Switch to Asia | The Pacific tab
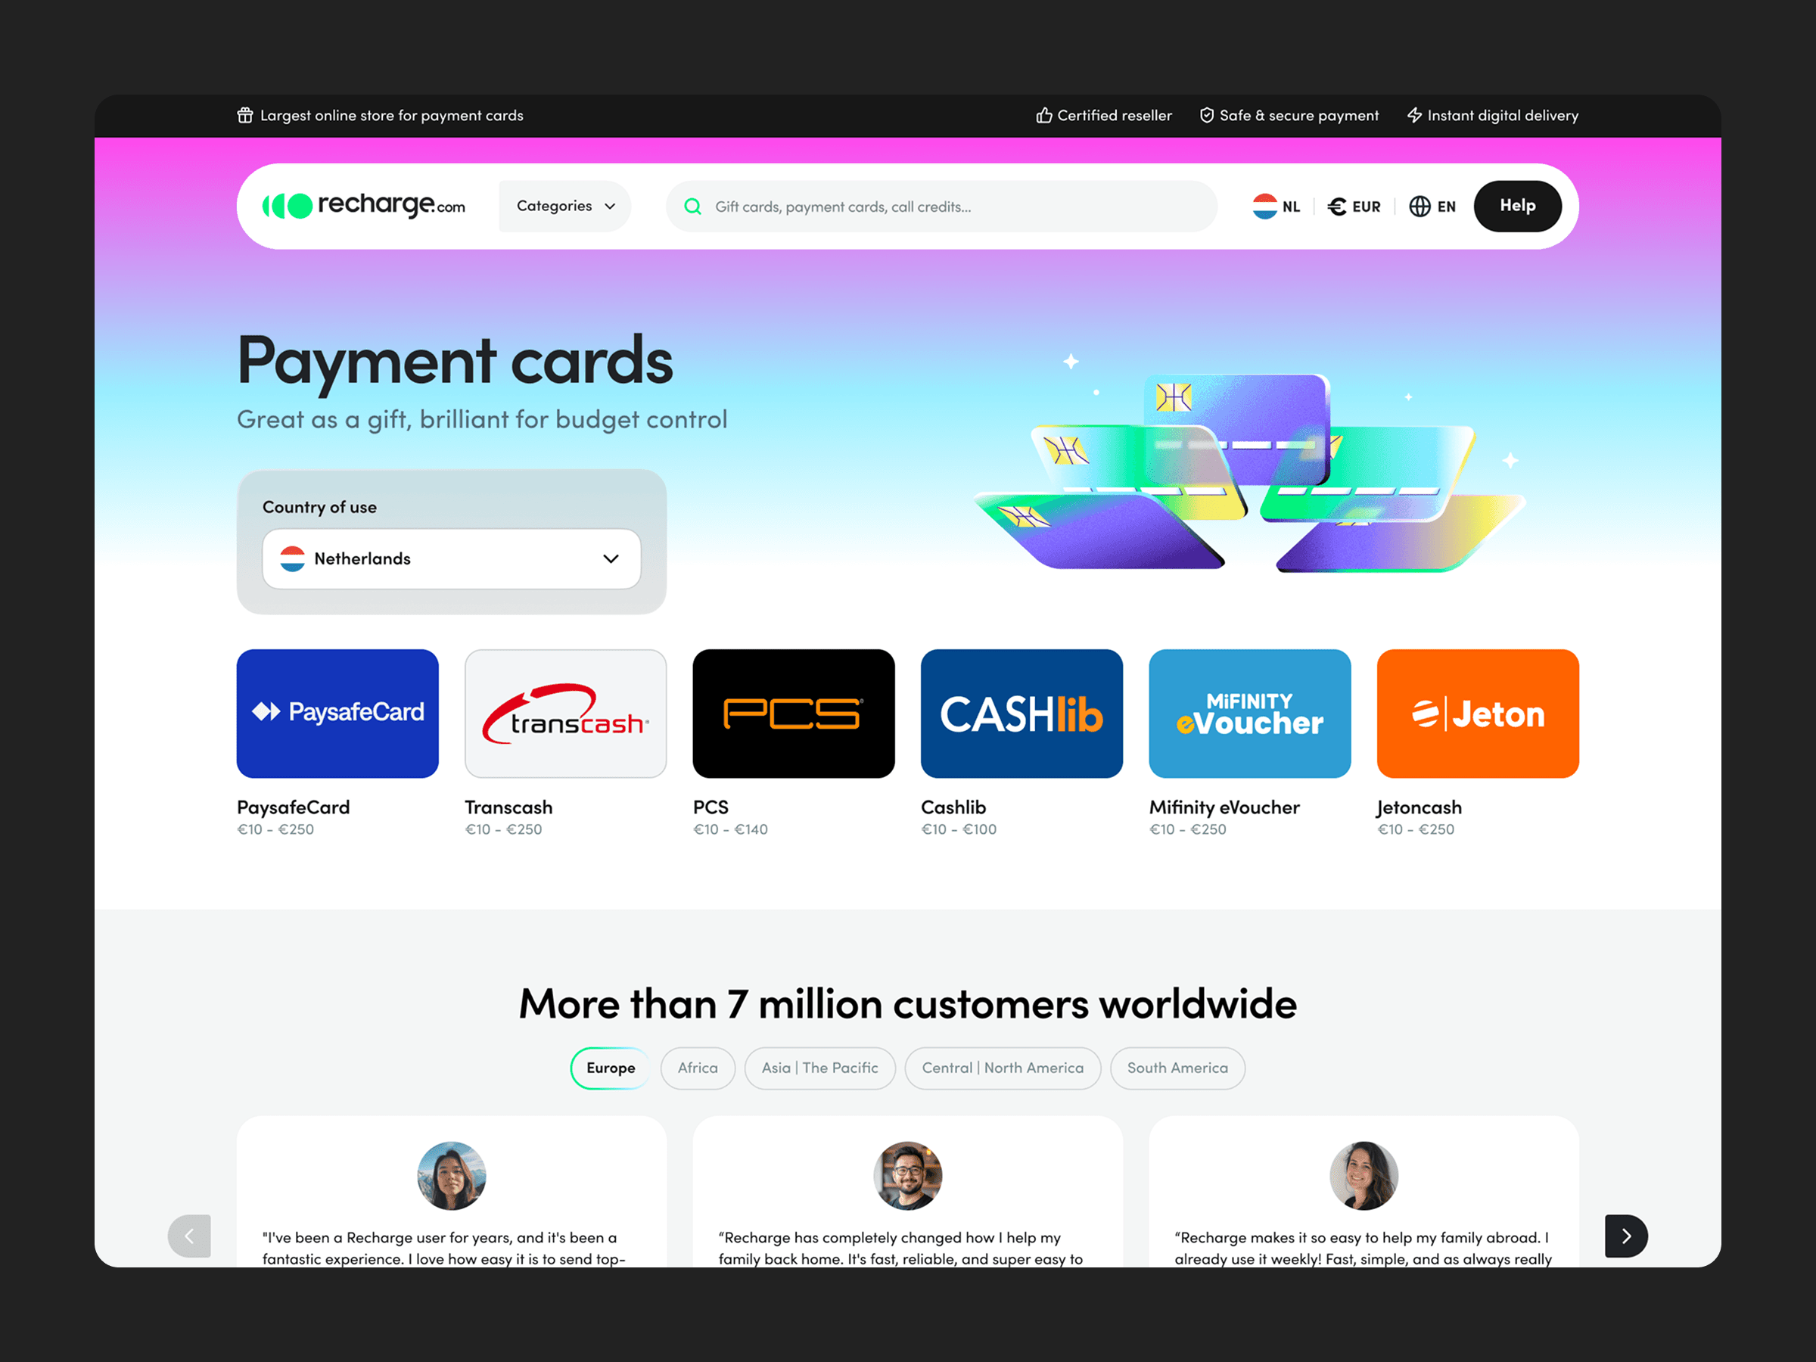 click(x=819, y=1067)
